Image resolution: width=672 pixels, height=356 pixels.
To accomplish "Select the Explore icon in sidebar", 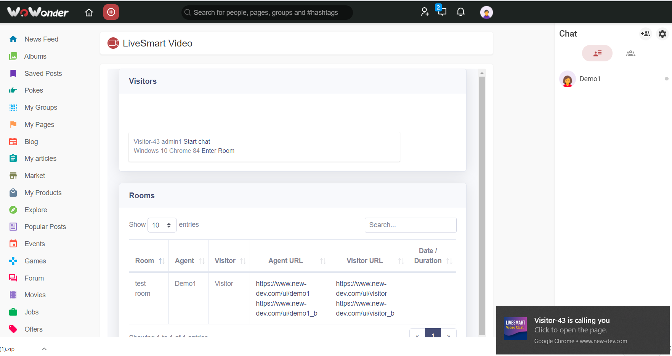I will pyautogui.click(x=13, y=210).
